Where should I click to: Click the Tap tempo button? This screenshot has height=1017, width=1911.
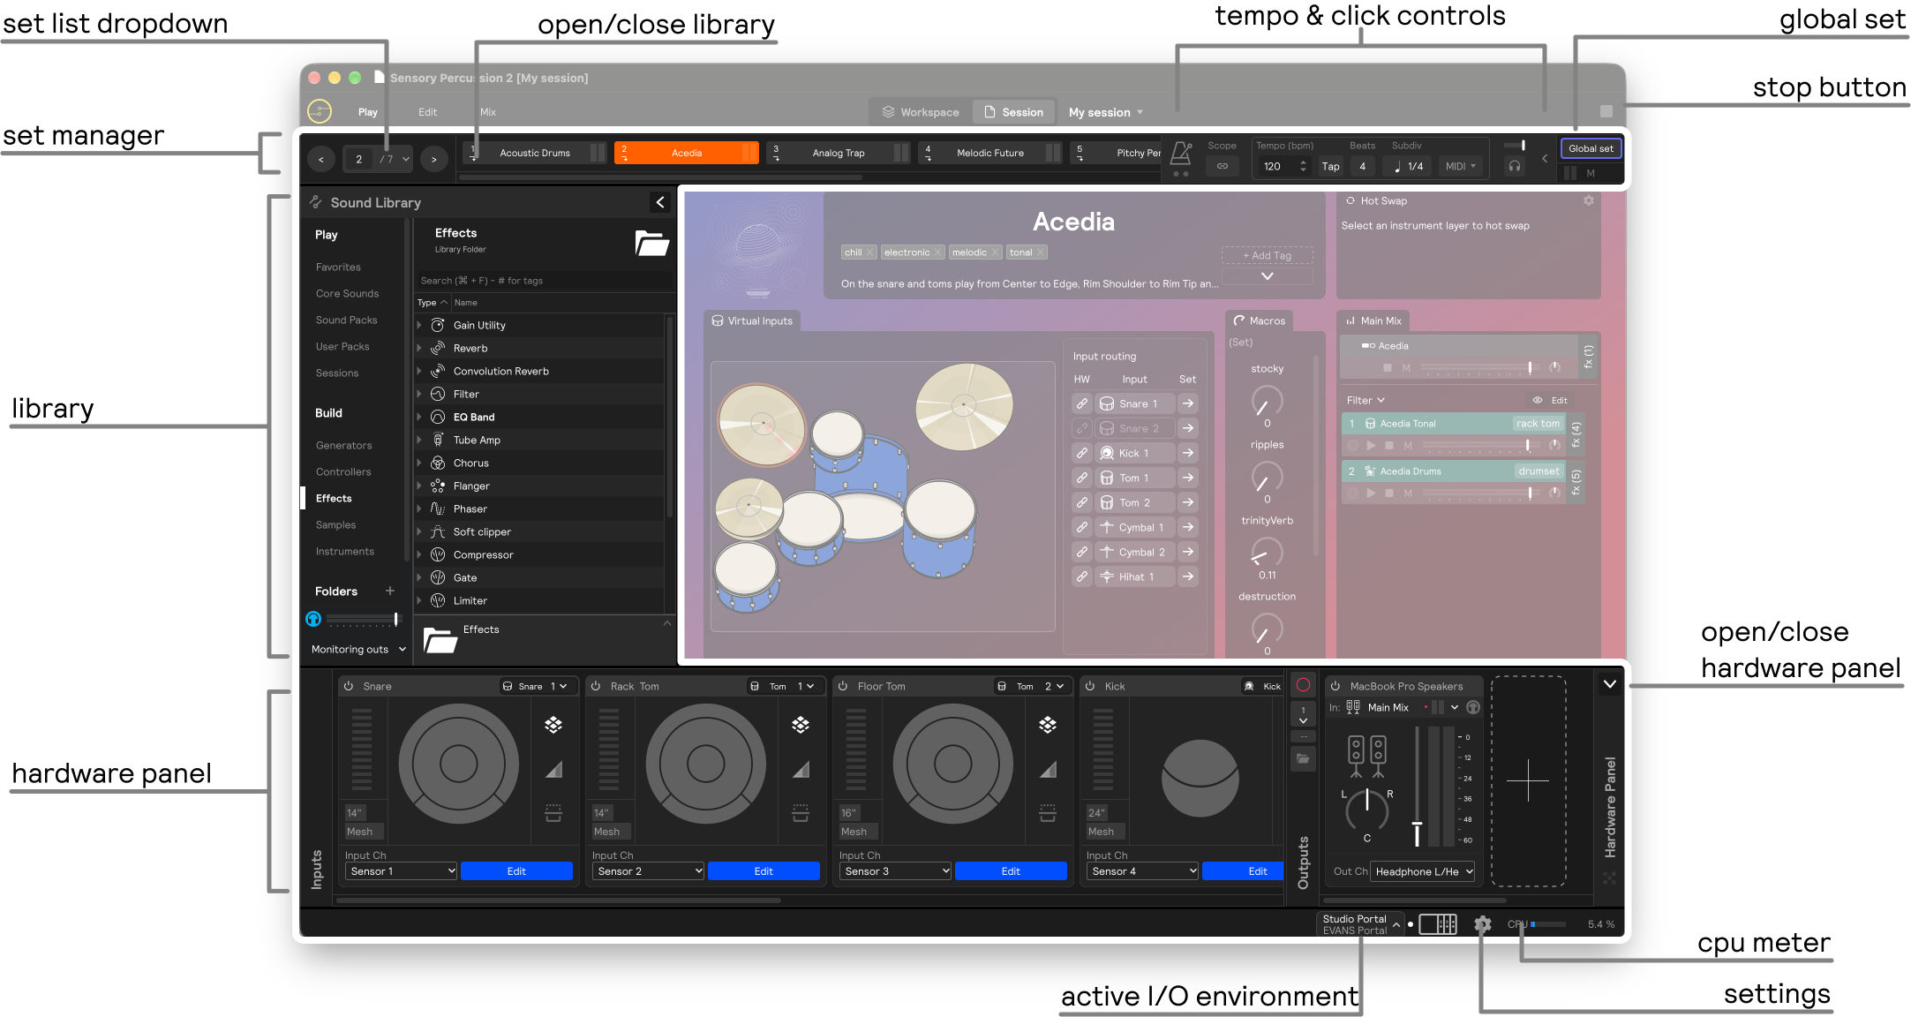pos(1330,166)
